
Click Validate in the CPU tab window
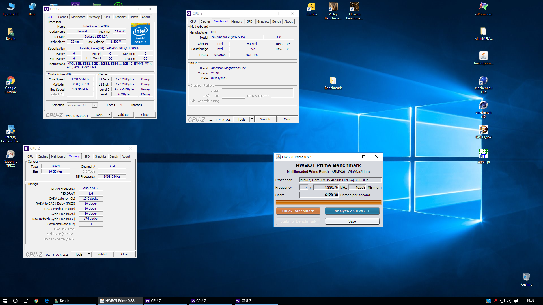point(123,115)
